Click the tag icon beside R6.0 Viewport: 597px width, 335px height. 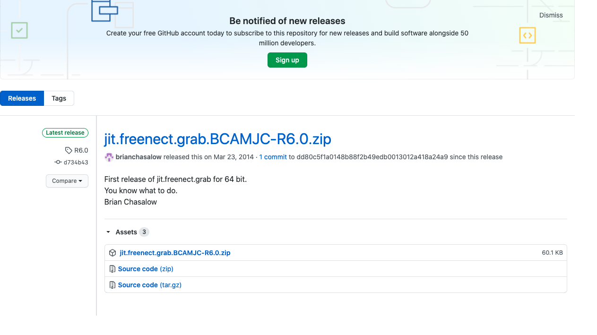coord(69,150)
